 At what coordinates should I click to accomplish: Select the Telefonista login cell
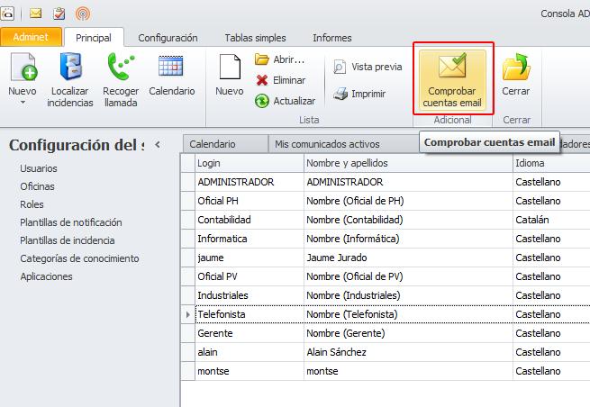pyautogui.click(x=250, y=314)
